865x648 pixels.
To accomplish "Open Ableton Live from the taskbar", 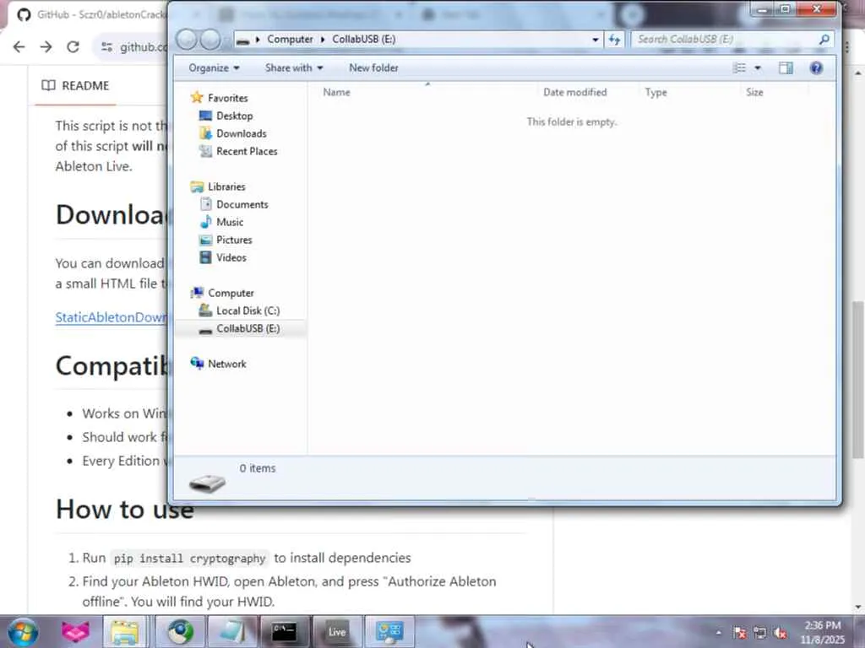I will [337, 632].
